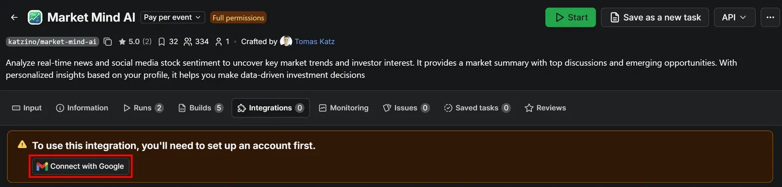The width and height of the screenshot is (782, 187).
Task: Open the API dropdown menu
Action: tap(735, 18)
